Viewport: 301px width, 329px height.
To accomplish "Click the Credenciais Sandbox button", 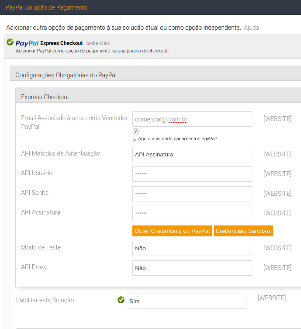I will coord(243,231).
